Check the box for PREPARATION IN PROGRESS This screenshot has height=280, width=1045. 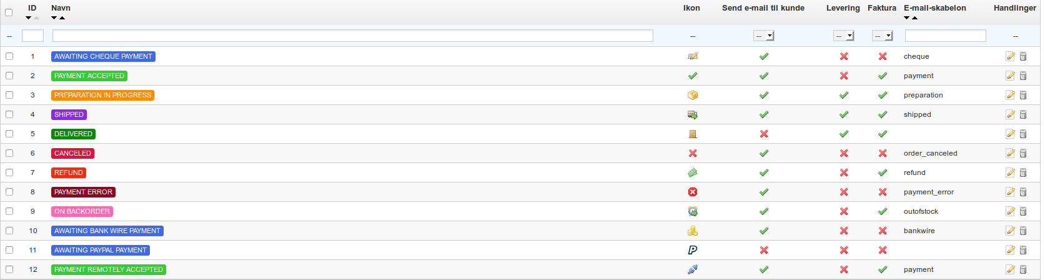(x=9, y=95)
